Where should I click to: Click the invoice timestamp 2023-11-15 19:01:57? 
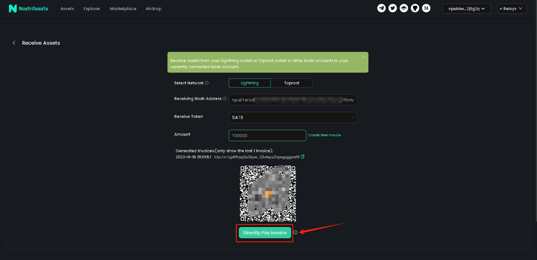tap(193, 157)
